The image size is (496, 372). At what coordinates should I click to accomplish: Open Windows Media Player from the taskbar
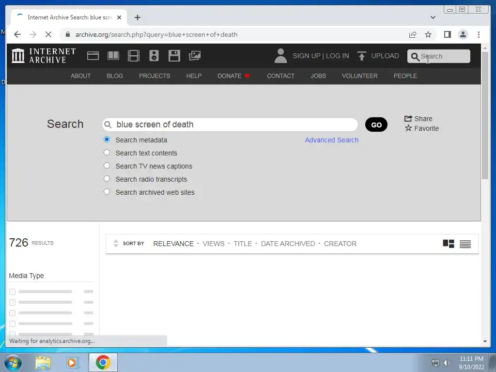coord(73,362)
